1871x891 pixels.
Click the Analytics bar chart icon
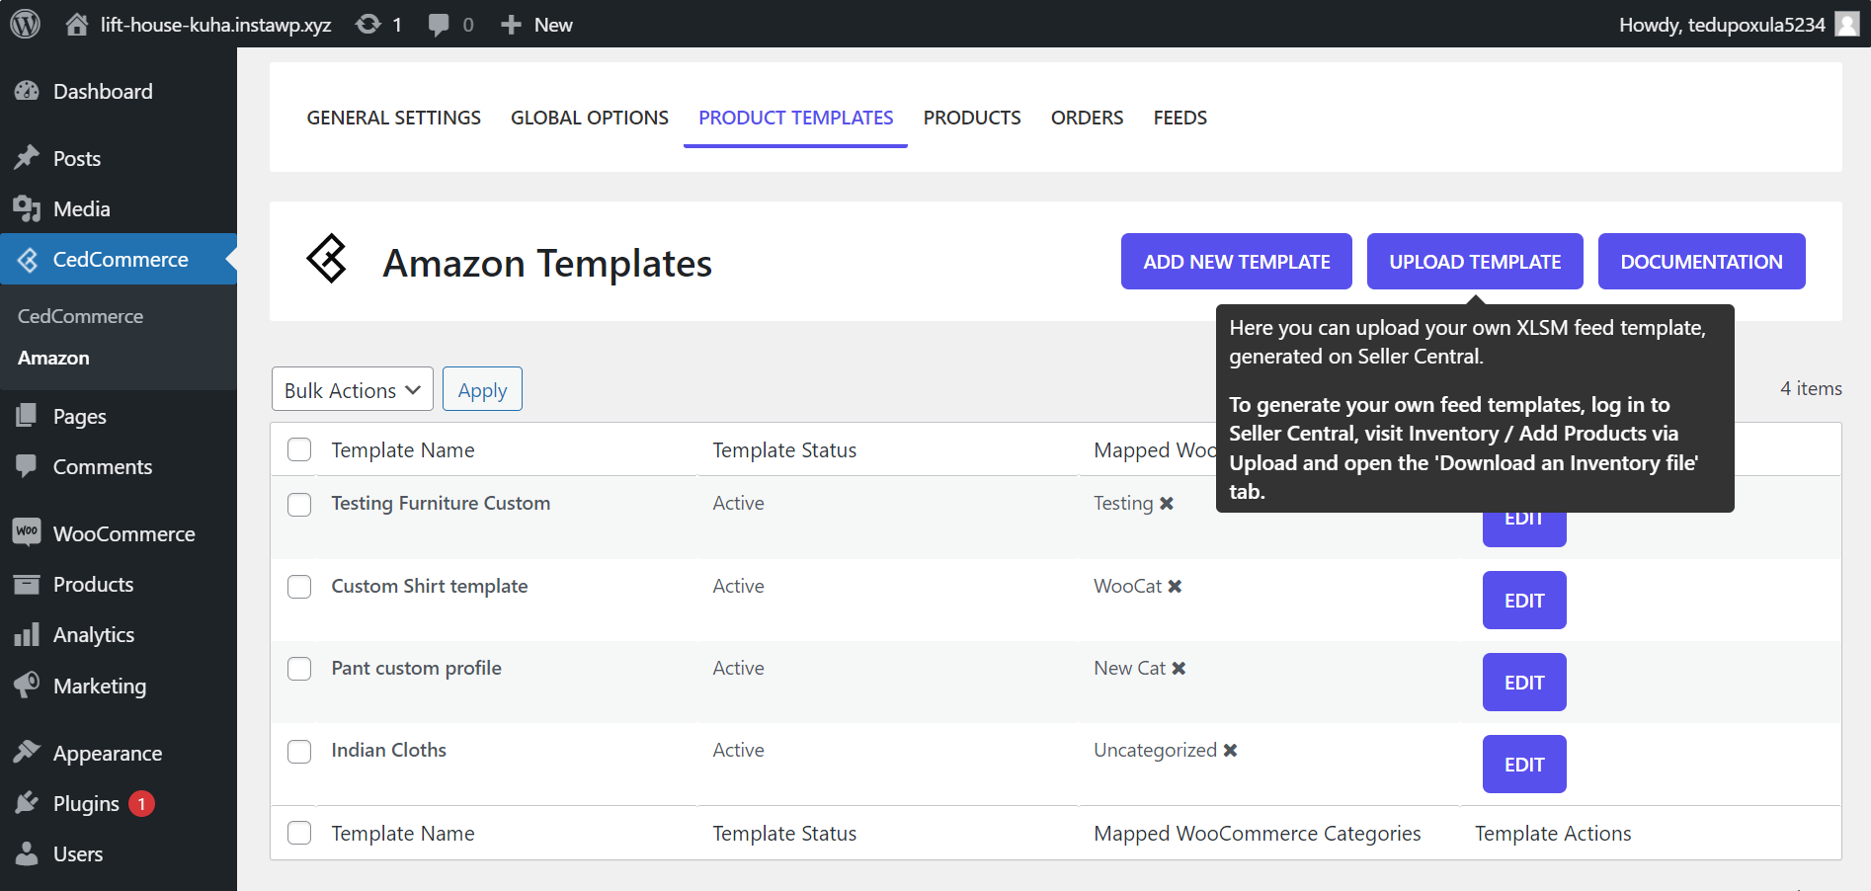(x=27, y=634)
